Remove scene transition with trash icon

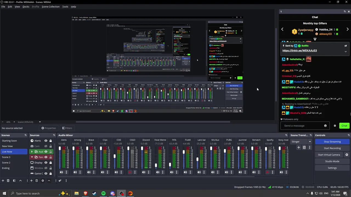[304, 147]
